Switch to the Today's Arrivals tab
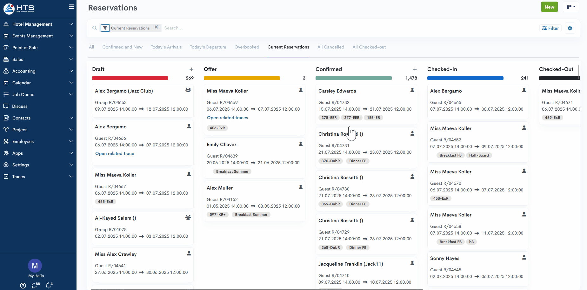Screen dimensions: 587x290 point(166,47)
